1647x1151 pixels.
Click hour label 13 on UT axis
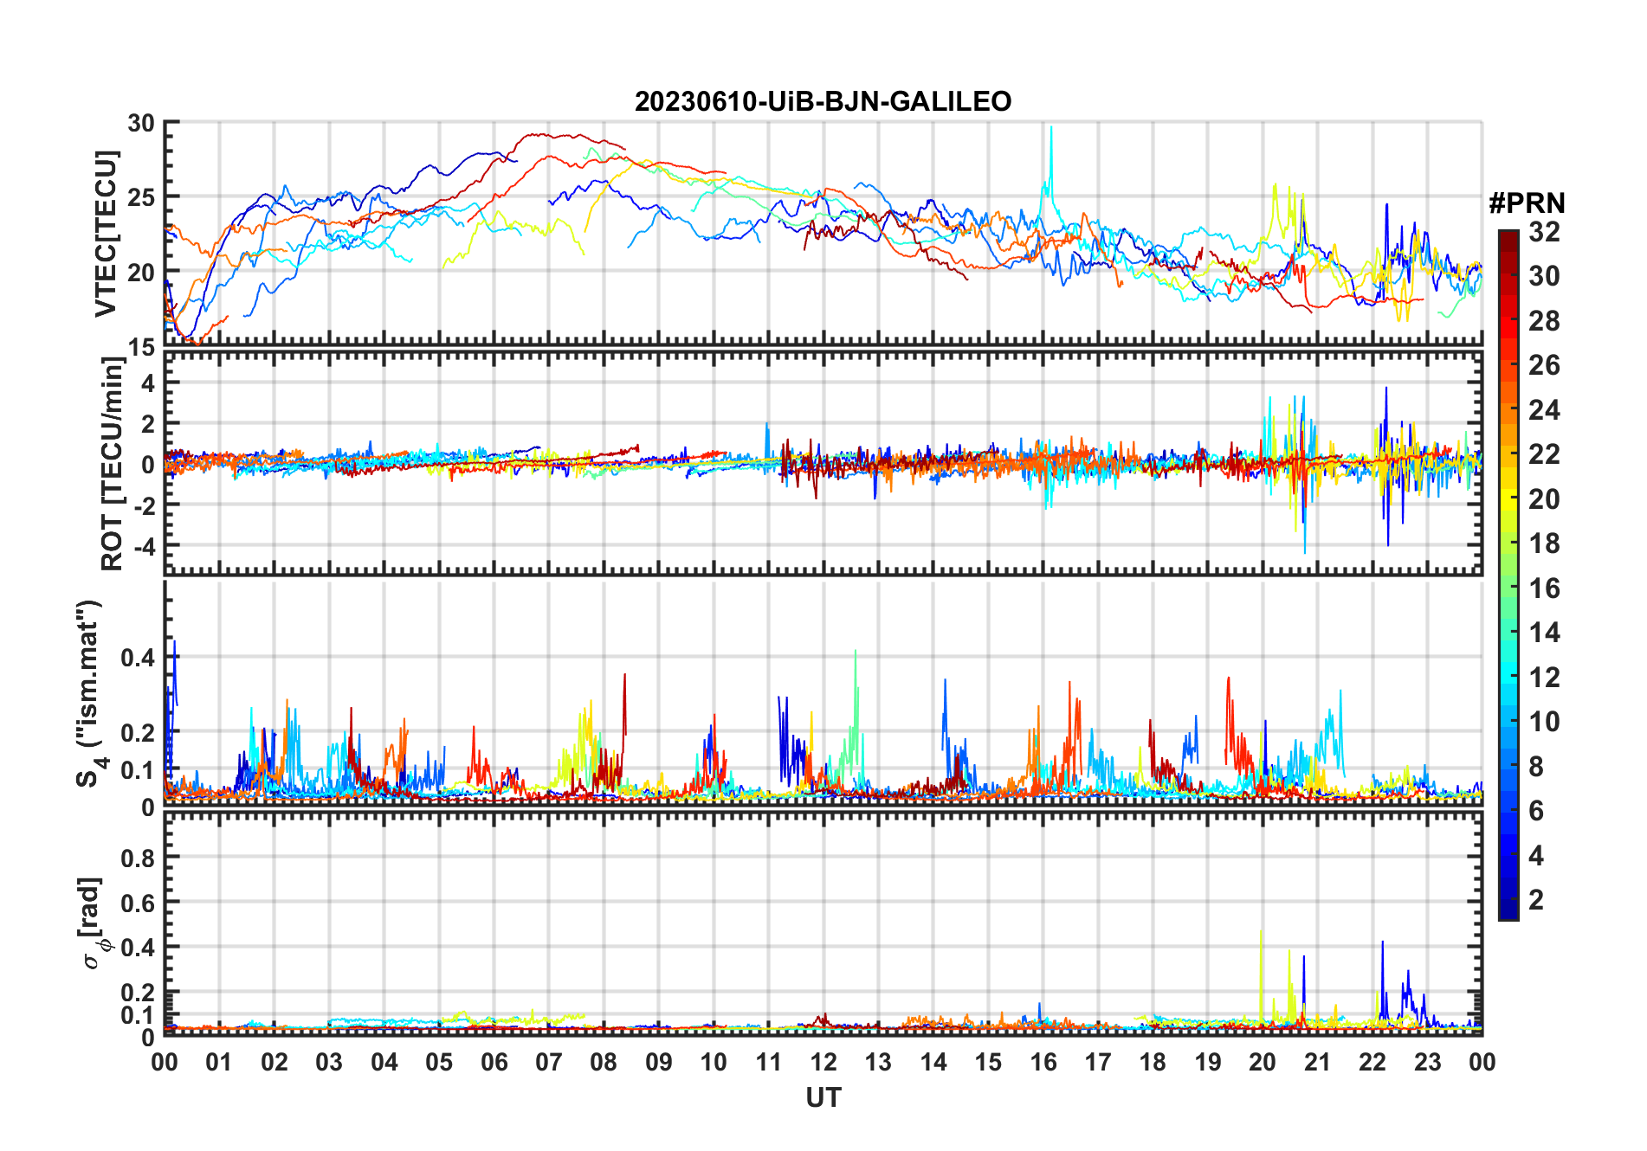(878, 1062)
